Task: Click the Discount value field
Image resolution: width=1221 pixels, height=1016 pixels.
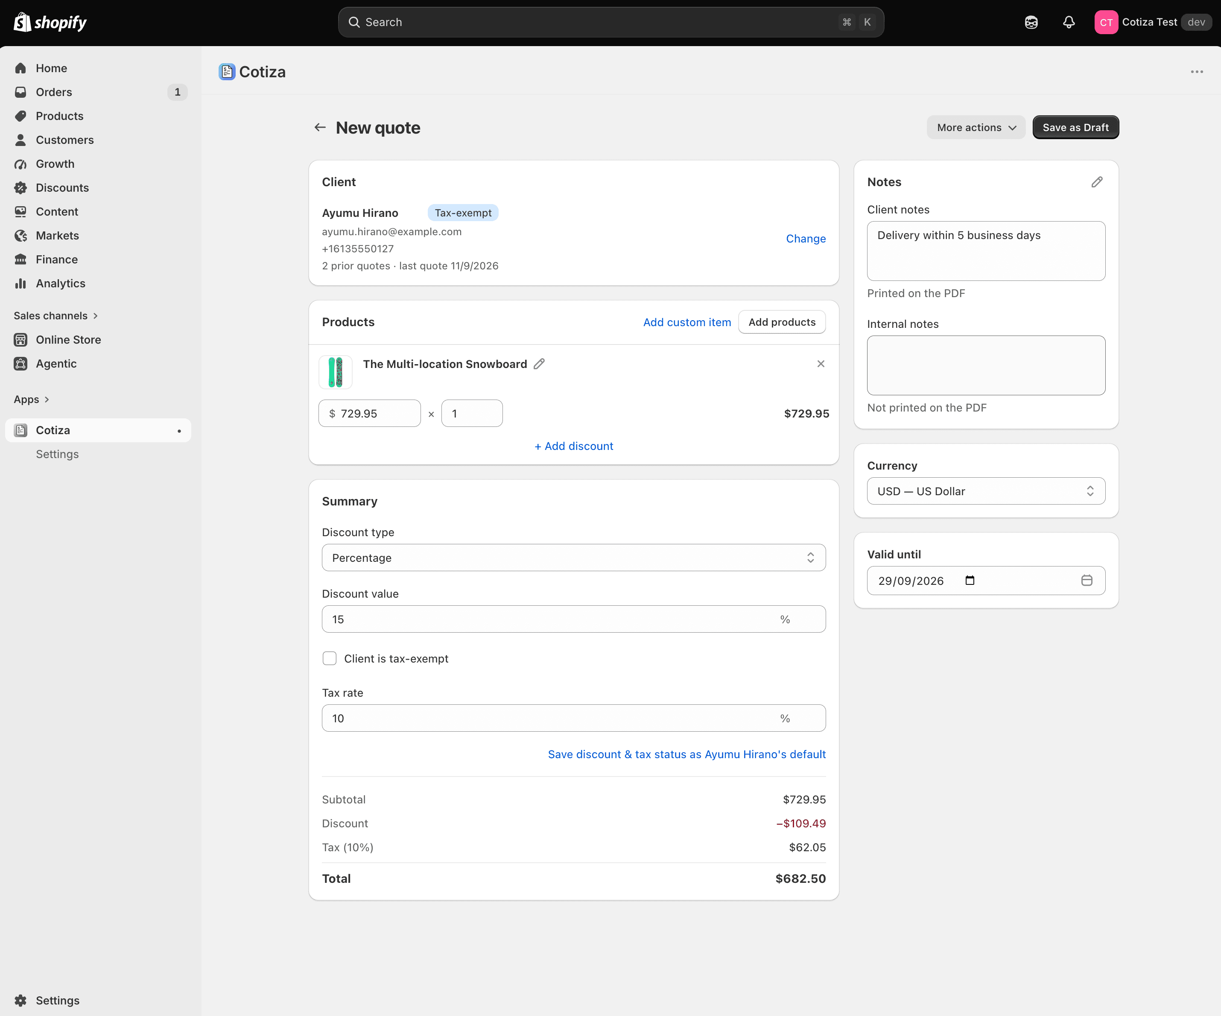Action: click(x=574, y=619)
